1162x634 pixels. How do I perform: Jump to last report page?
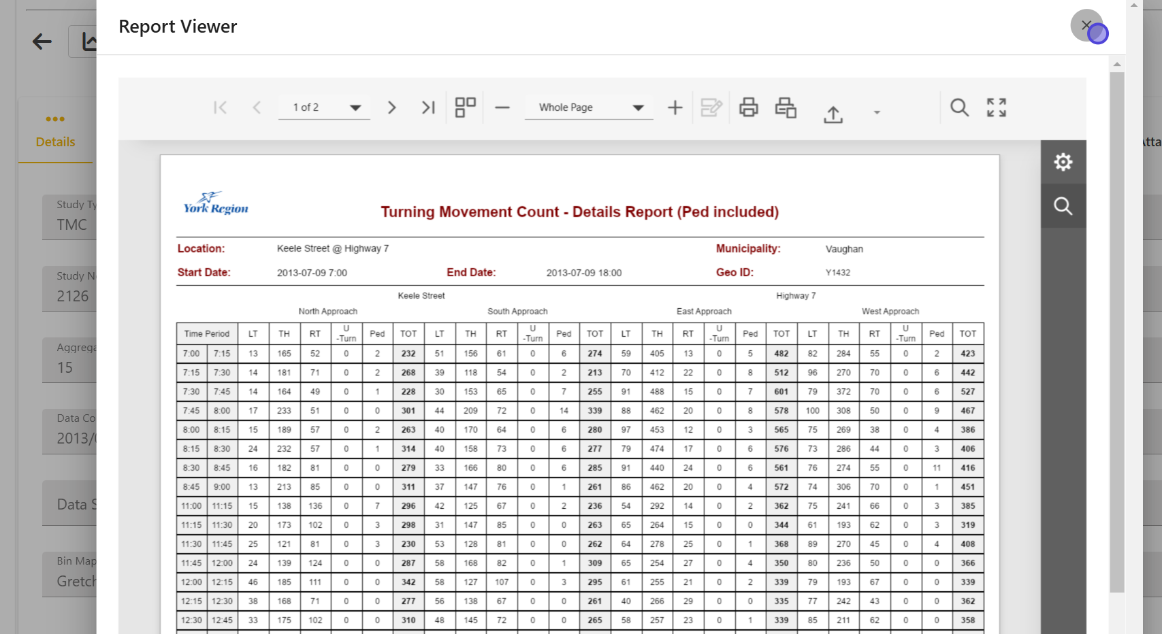427,107
